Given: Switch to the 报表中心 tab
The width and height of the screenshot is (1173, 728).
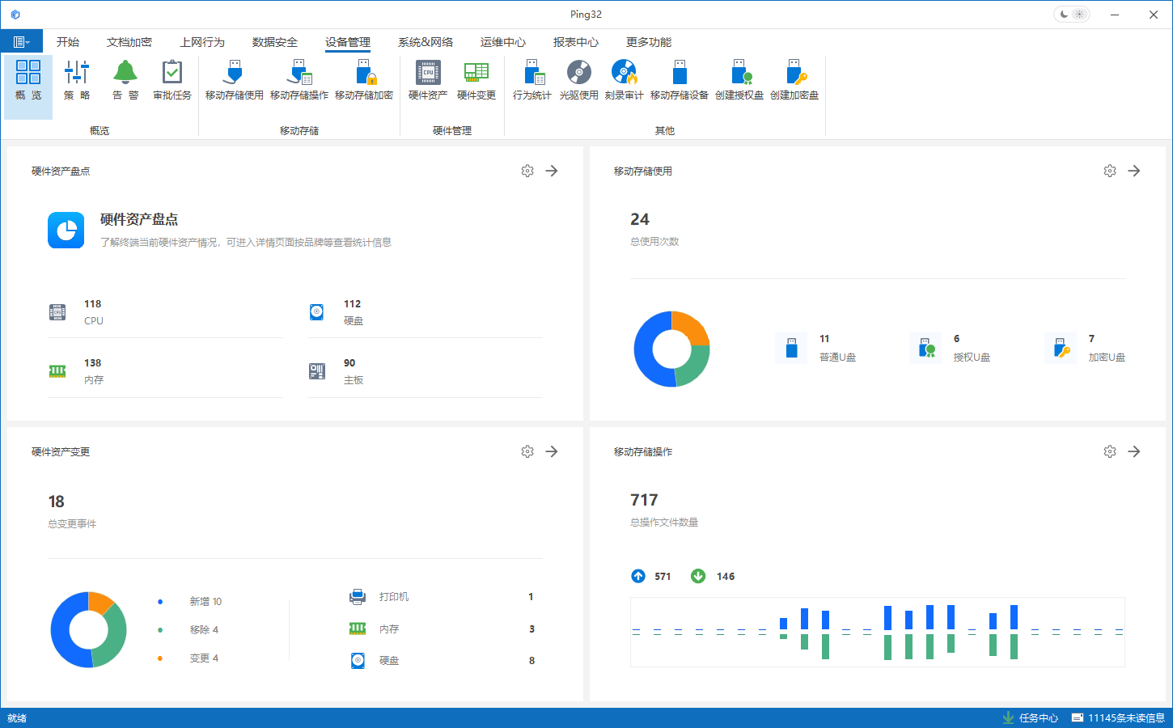Looking at the screenshot, I should (x=576, y=42).
